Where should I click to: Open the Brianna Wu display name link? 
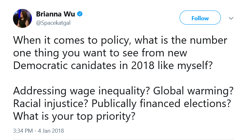(55, 14)
